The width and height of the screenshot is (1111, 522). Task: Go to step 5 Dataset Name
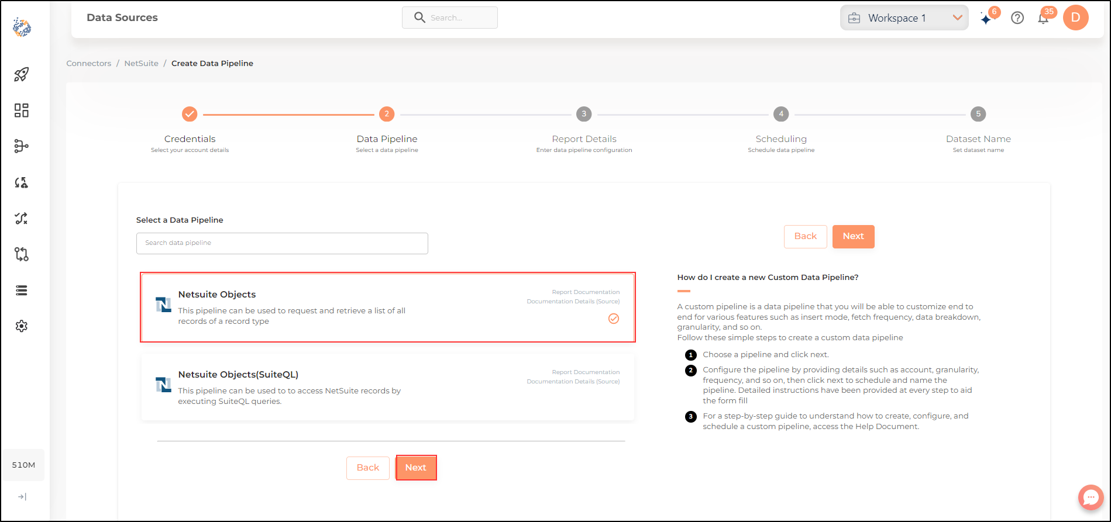click(x=978, y=114)
